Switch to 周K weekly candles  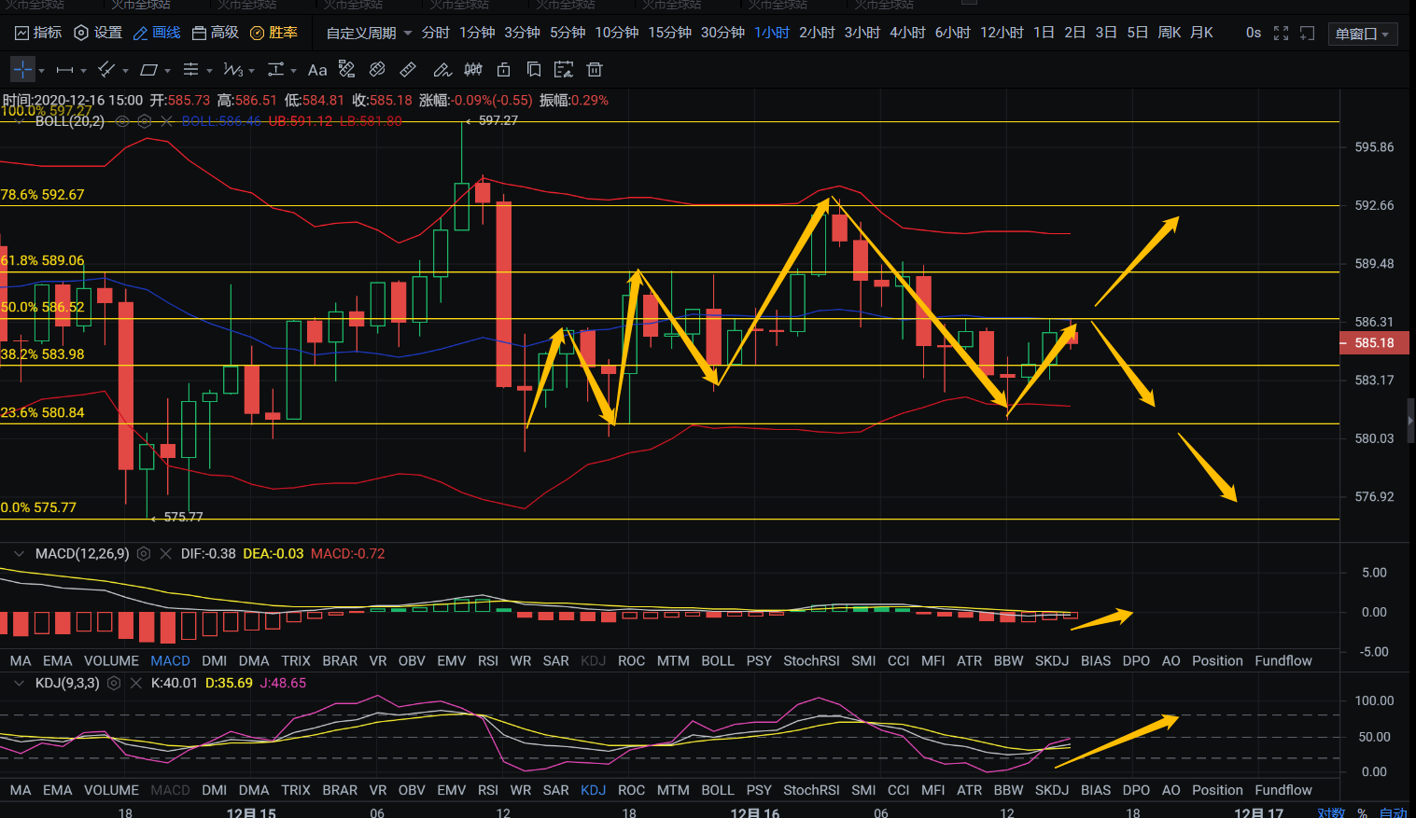click(1169, 33)
